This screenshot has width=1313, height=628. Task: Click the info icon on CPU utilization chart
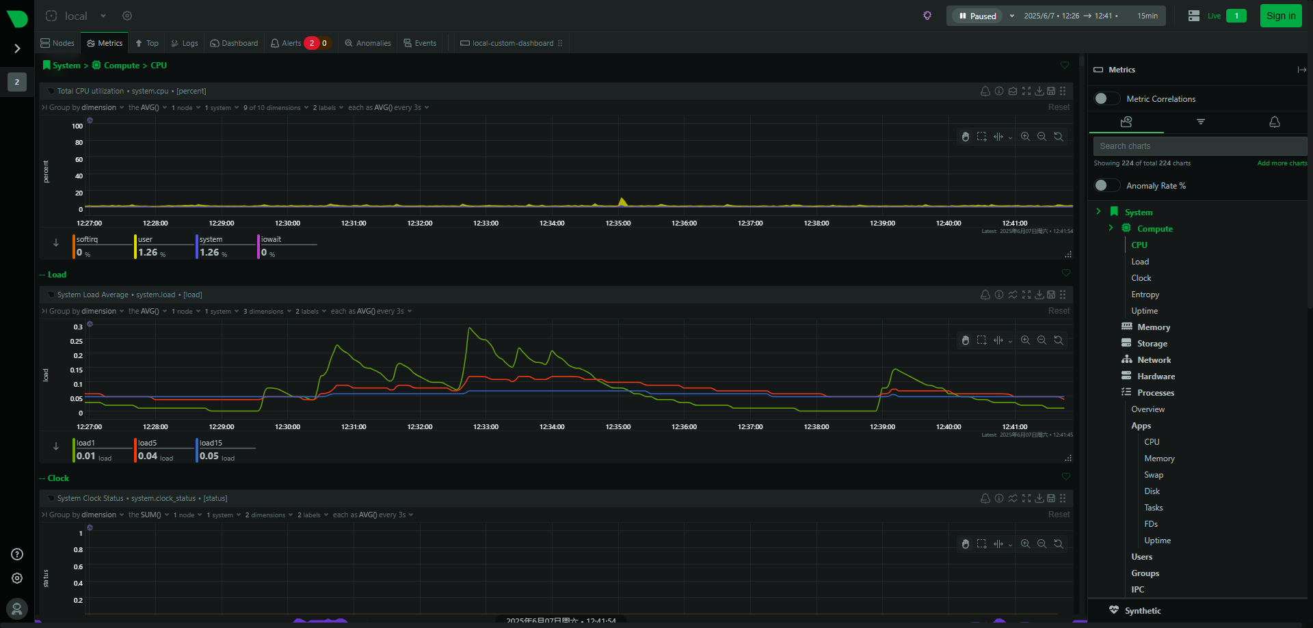[999, 91]
